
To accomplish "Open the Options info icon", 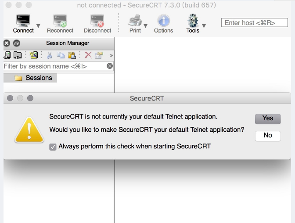I will [163, 24].
